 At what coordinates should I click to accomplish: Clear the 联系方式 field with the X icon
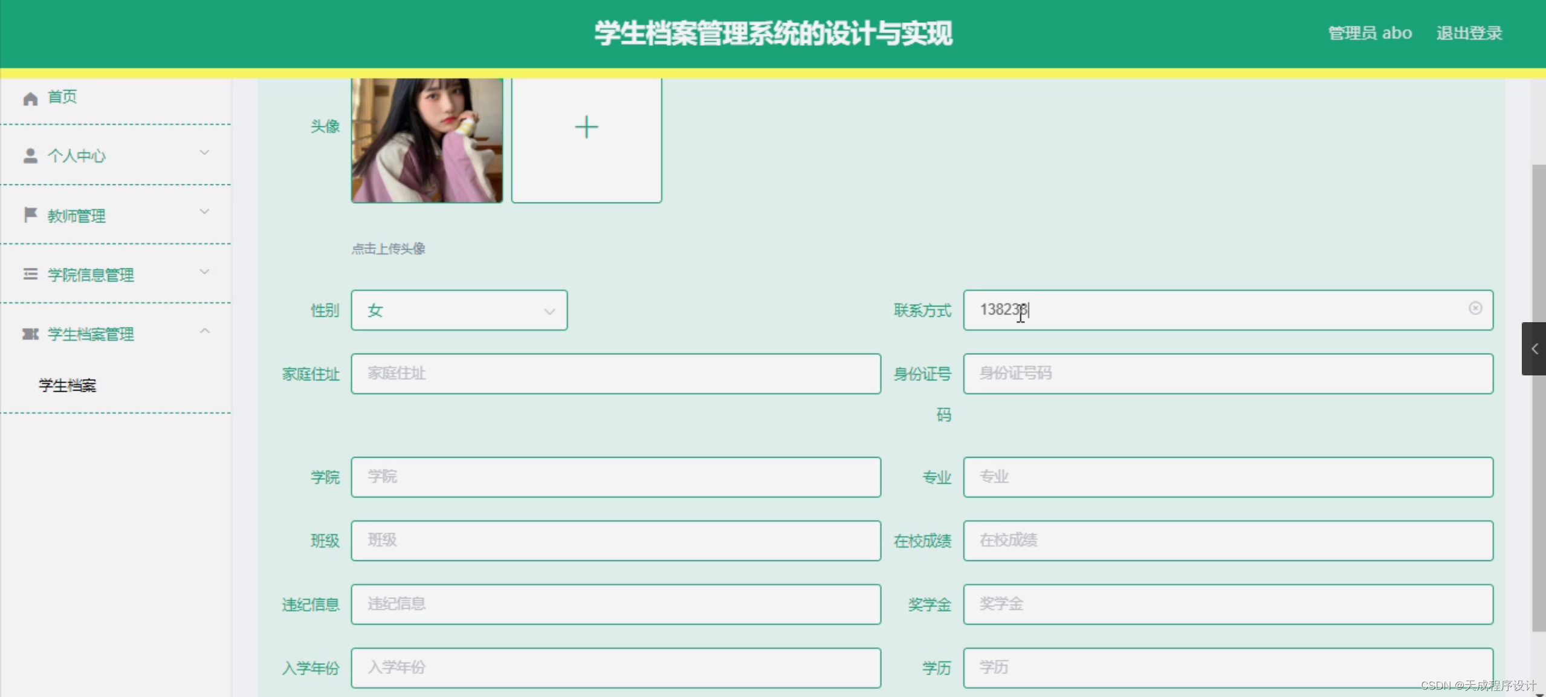(1475, 309)
